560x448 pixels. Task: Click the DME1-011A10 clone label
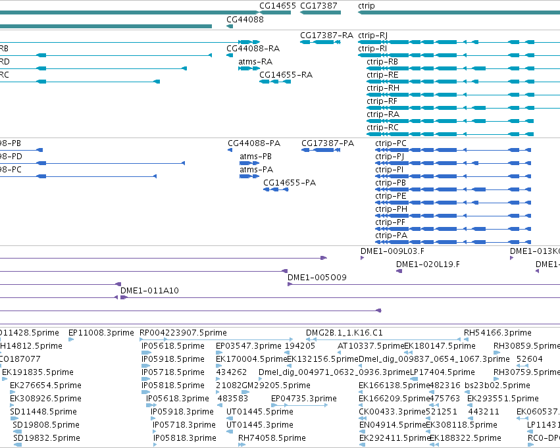(x=149, y=291)
